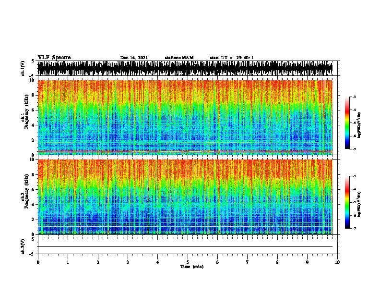This screenshot has width=380, height=294.
Task: Click the ch.1 spectrogram color scale bar
Action: (x=347, y=123)
